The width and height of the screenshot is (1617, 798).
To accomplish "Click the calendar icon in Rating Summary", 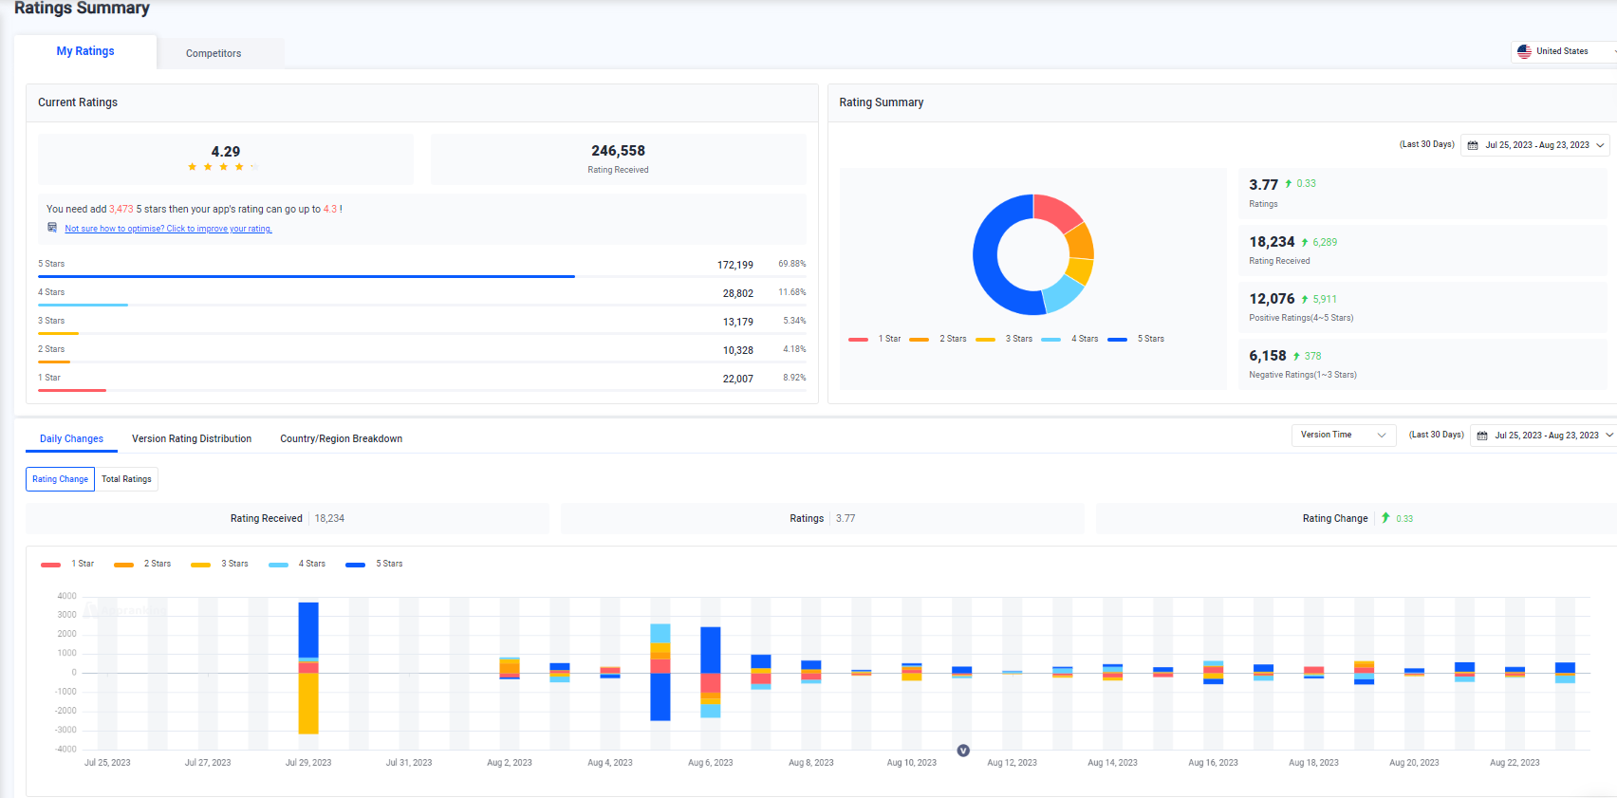I will click(1473, 145).
